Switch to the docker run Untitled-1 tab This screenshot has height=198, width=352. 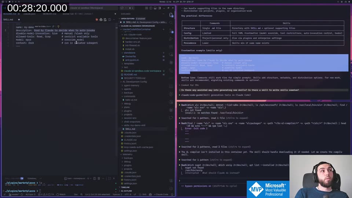point(77,14)
